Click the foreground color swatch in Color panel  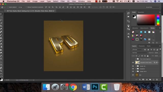[x=133, y=16]
